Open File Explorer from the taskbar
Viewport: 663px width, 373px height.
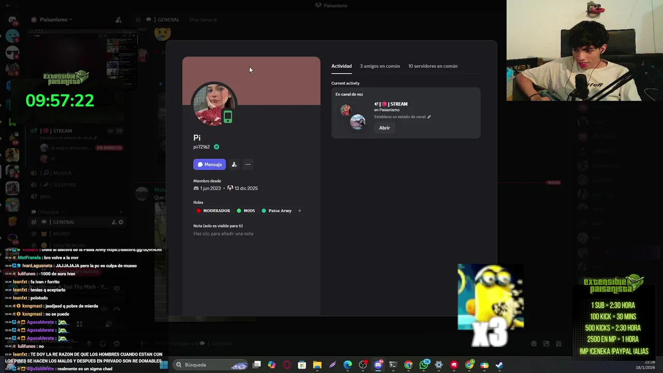[x=317, y=365]
